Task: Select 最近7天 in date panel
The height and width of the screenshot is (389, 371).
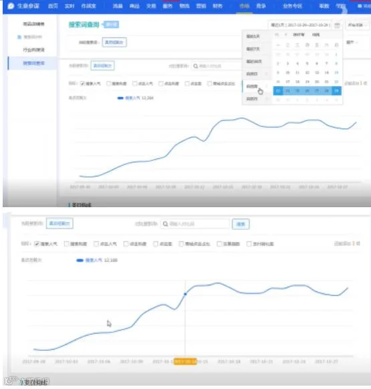Action: (253, 49)
